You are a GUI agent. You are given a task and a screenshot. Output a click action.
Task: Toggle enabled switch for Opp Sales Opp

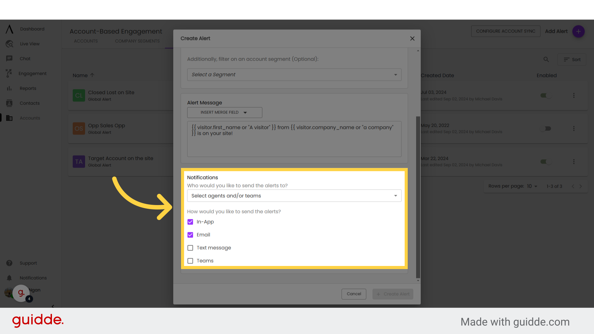pos(545,128)
